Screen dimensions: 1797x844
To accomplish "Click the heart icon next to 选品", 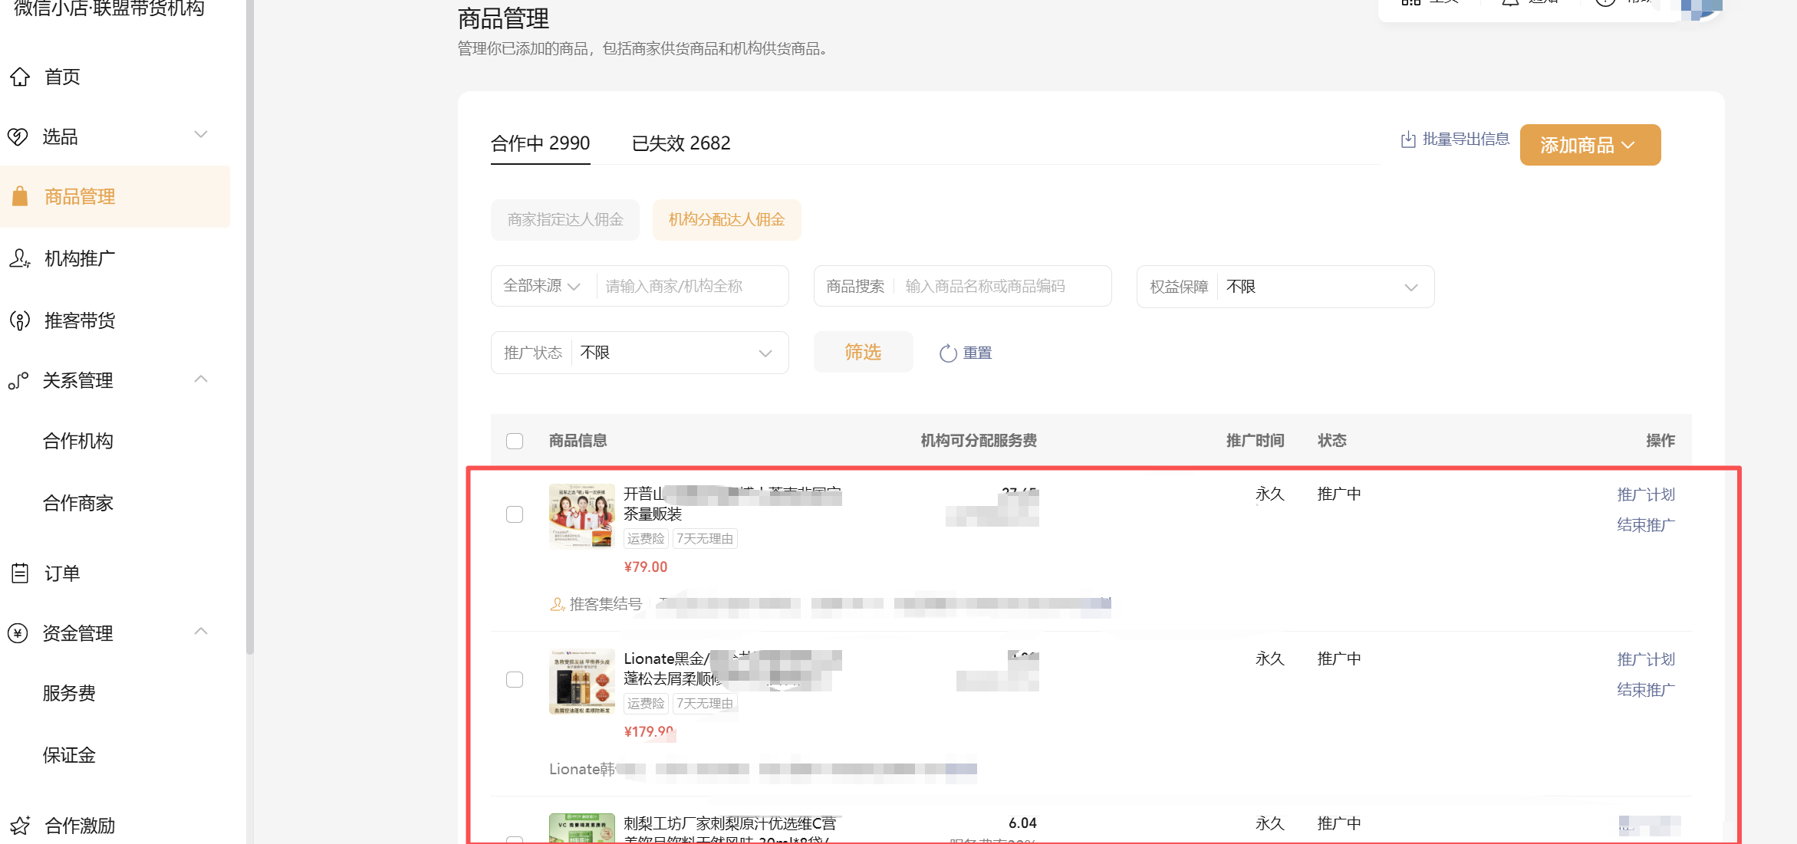I will 18,136.
